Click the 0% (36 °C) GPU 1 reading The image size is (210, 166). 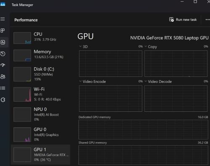tap(42, 160)
